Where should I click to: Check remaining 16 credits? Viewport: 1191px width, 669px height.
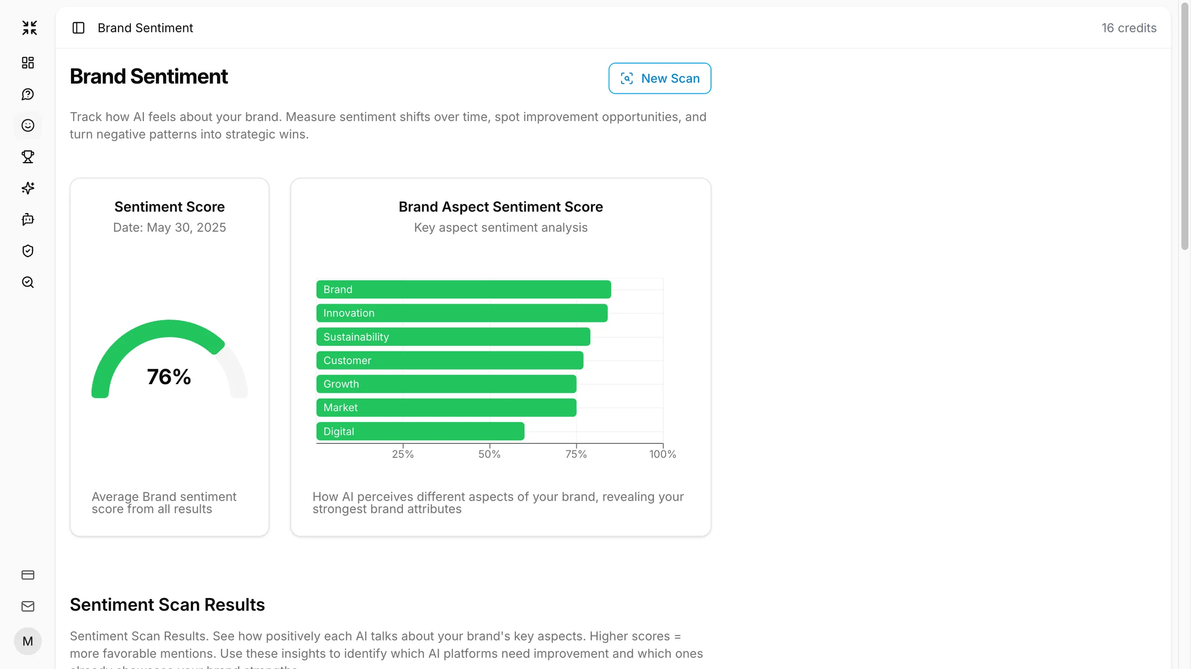(1129, 28)
